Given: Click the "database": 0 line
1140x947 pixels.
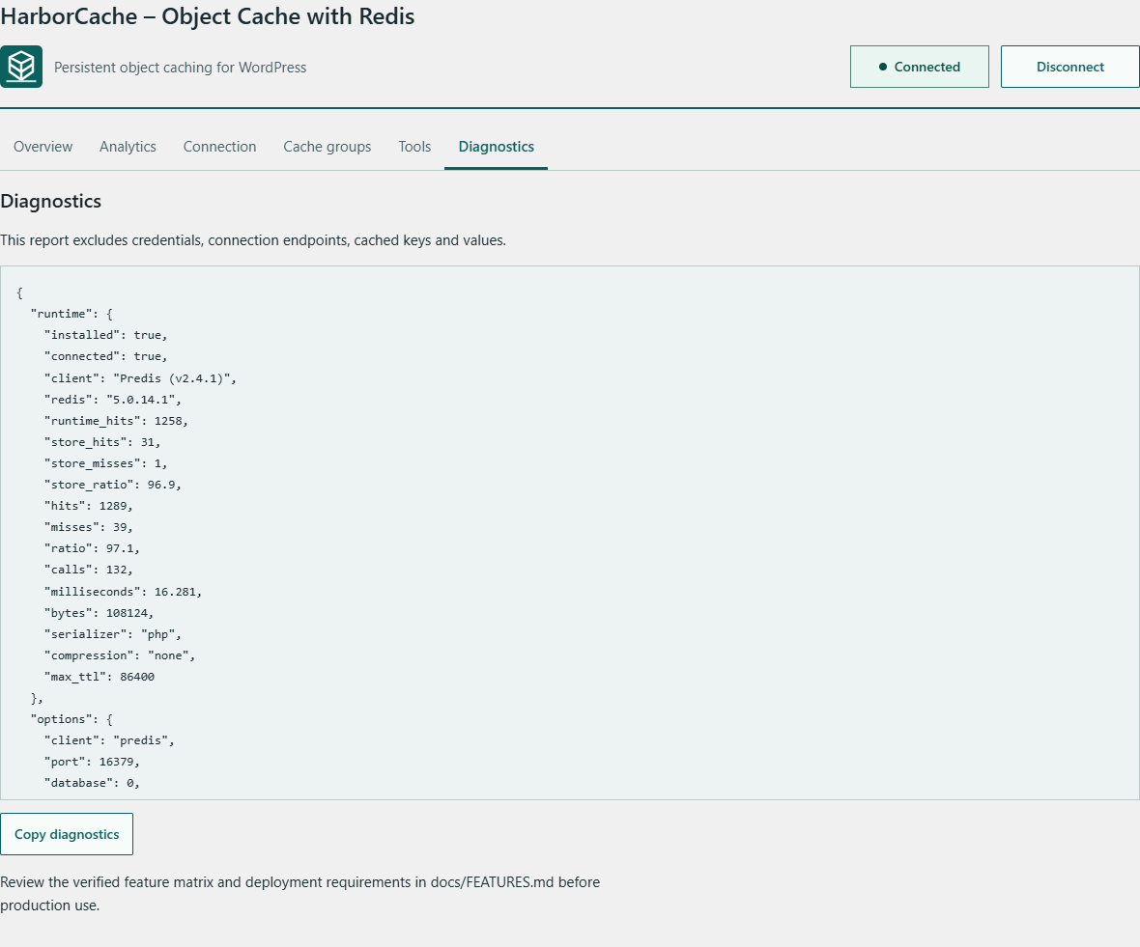Looking at the screenshot, I should coord(93,783).
